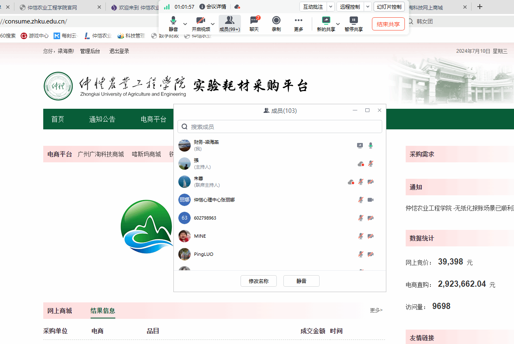This screenshot has height=344, width=514.
Task: Open the members list icon in toolbar
Action: (229, 21)
